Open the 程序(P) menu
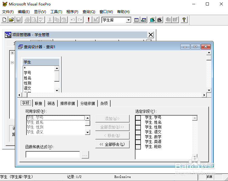The image size is (228, 181). [x=72, y=12]
